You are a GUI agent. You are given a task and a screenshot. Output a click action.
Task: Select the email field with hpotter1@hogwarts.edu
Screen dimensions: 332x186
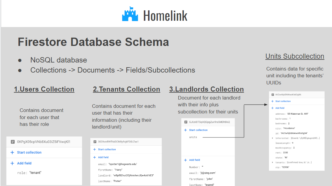(117, 164)
